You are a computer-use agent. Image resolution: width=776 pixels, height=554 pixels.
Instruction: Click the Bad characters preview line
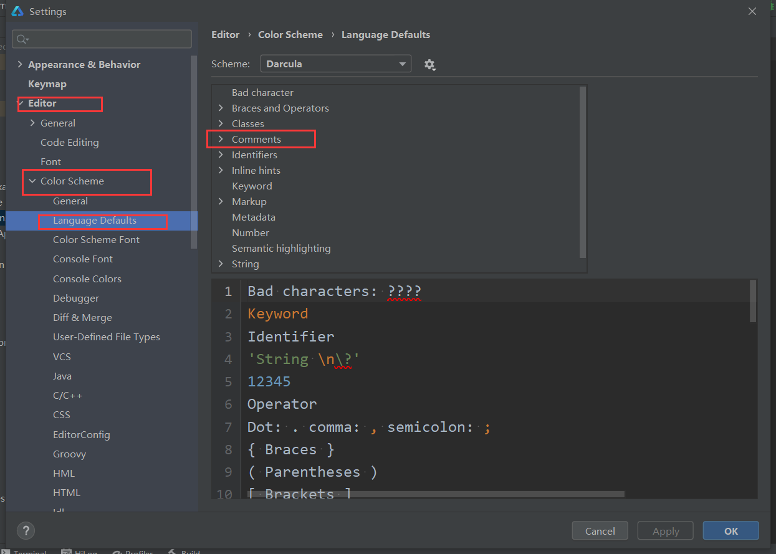coord(335,291)
